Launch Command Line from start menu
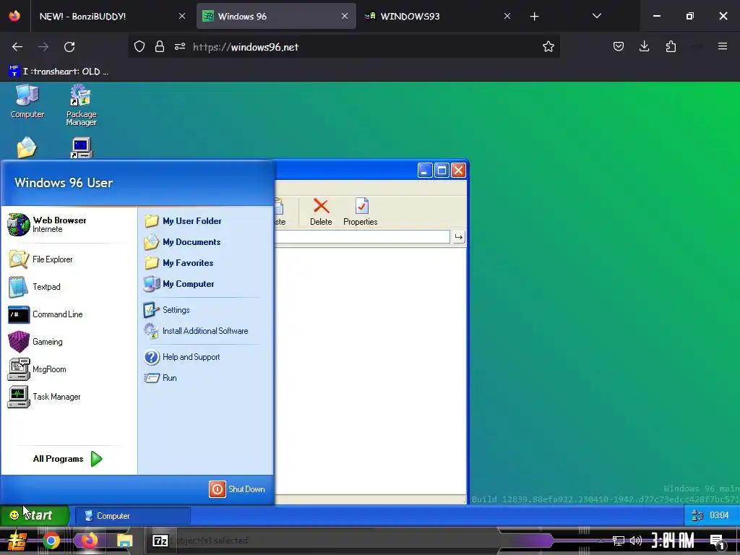The image size is (740, 555). coord(46,314)
